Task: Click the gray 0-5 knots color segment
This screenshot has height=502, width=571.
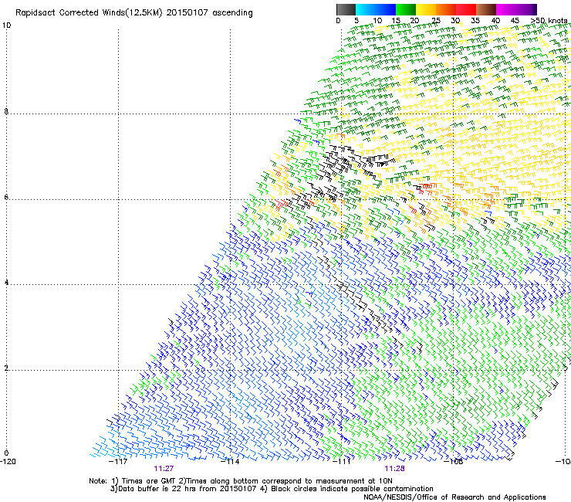Action: 346,9
